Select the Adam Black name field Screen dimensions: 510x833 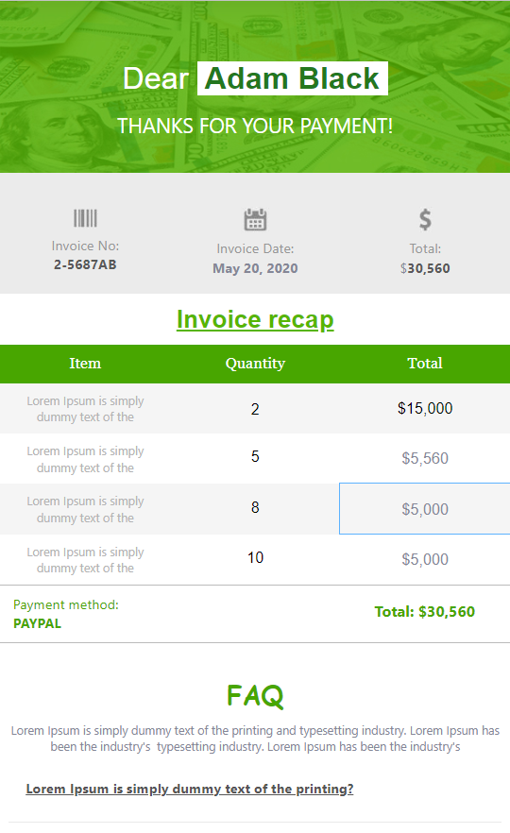292,78
